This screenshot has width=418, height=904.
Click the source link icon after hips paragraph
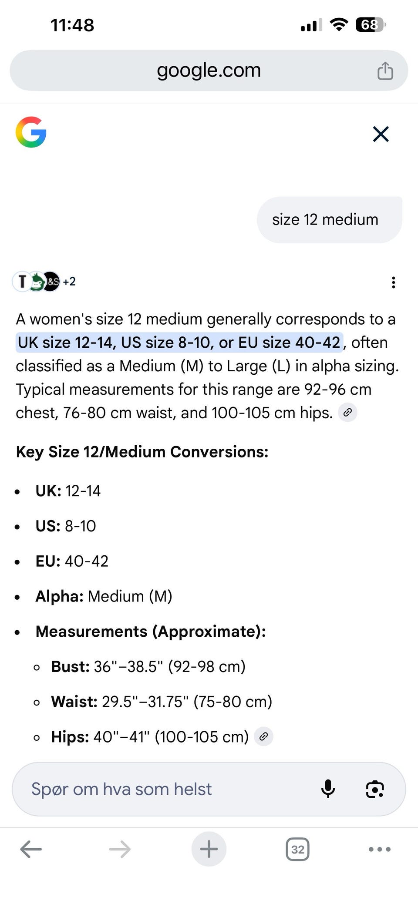(347, 413)
